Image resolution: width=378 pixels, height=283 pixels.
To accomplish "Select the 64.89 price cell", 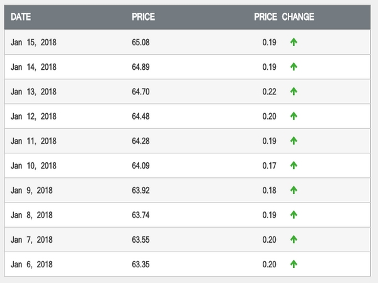I will click(x=141, y=67).
